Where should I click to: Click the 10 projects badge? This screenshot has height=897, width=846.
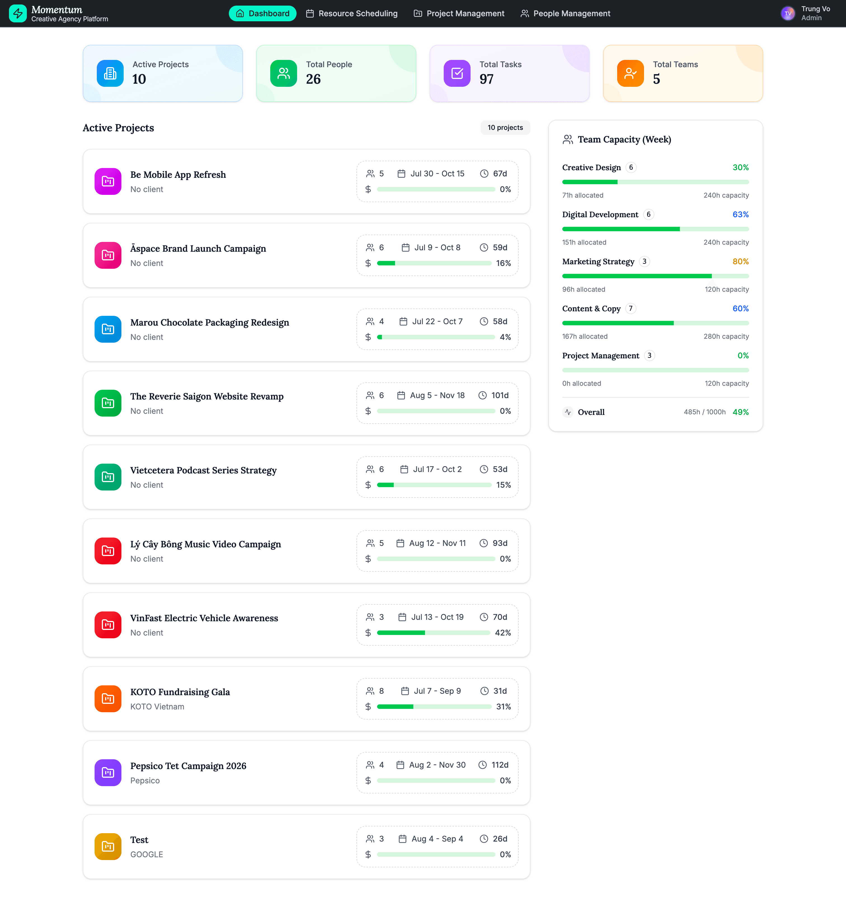click(505, 128)
